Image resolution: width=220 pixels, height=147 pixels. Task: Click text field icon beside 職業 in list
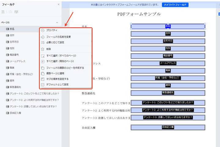click(7, 68)
